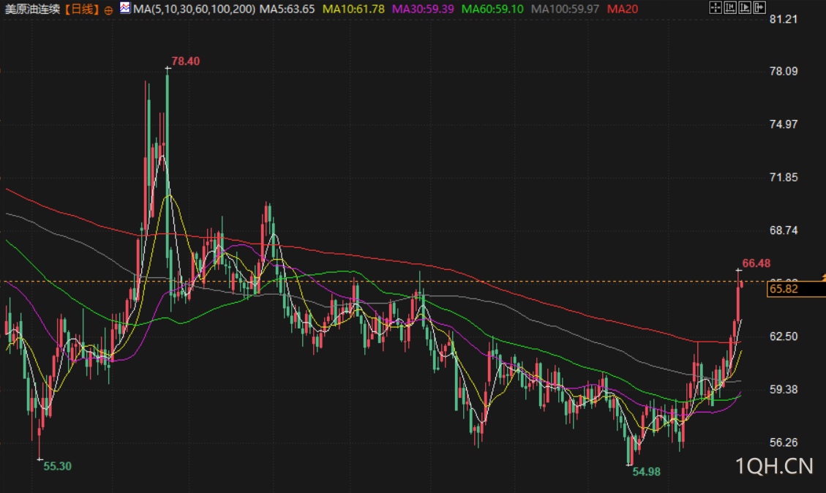Select the 日线 period label

[x=82, y=9]
